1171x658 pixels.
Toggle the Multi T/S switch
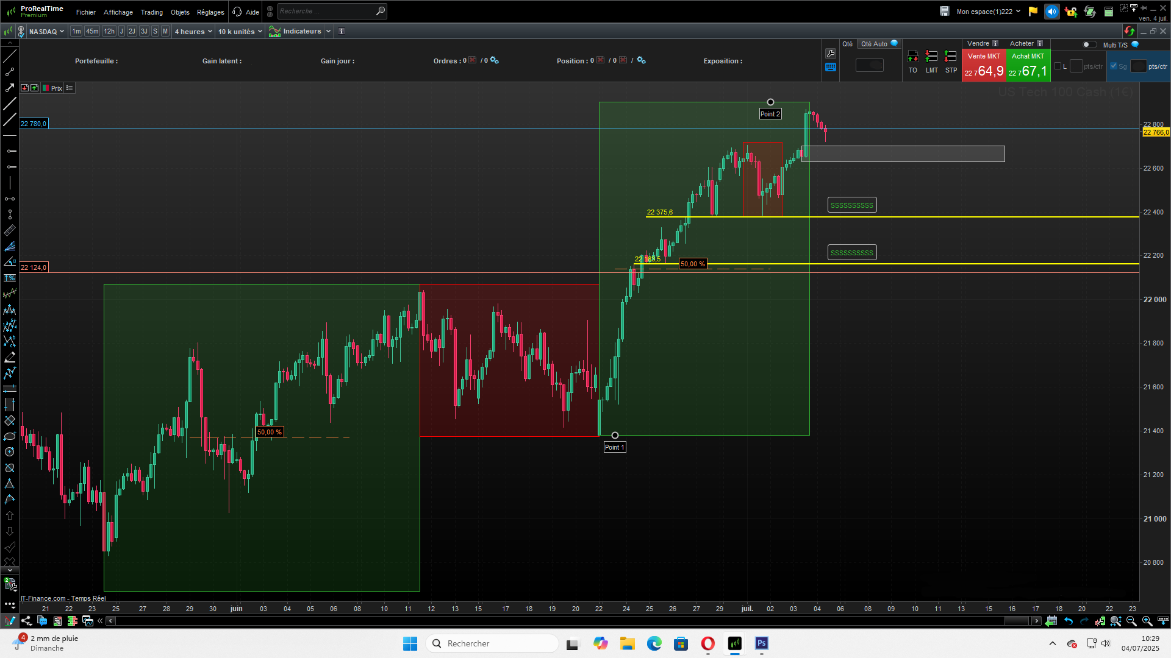1089,44
